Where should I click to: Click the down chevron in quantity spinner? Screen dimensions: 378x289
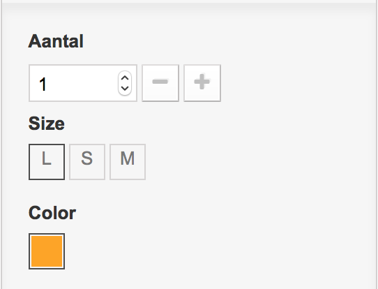coord(125,88)
